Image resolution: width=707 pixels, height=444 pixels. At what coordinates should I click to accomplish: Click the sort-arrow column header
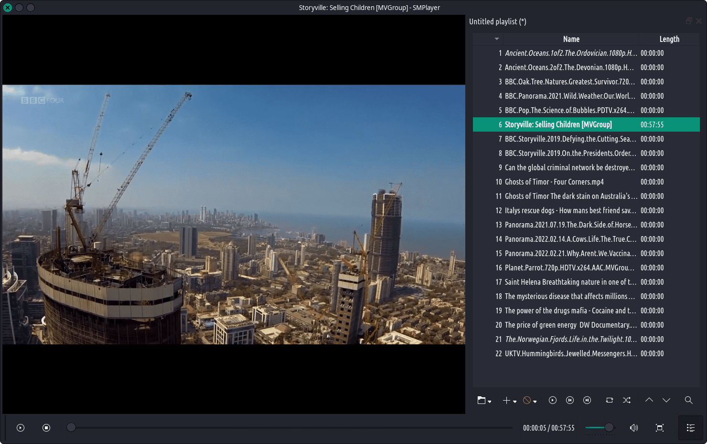tap(488, 39)
